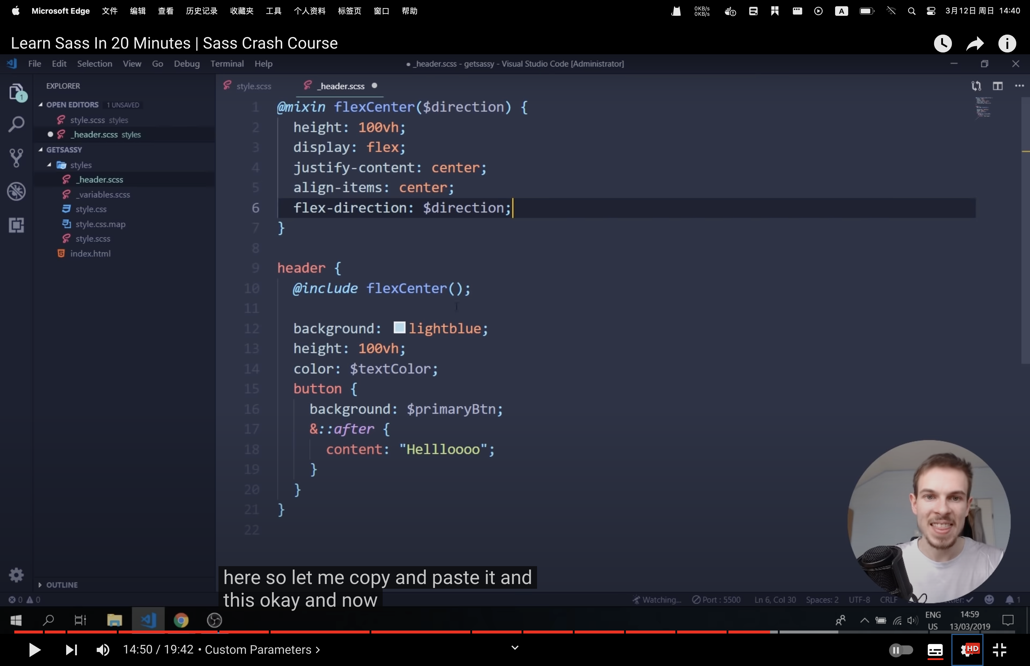Screen dimensions: 1030x666
Task: Open the Custom Parameters chapter chevron
Action: point(318,650)
